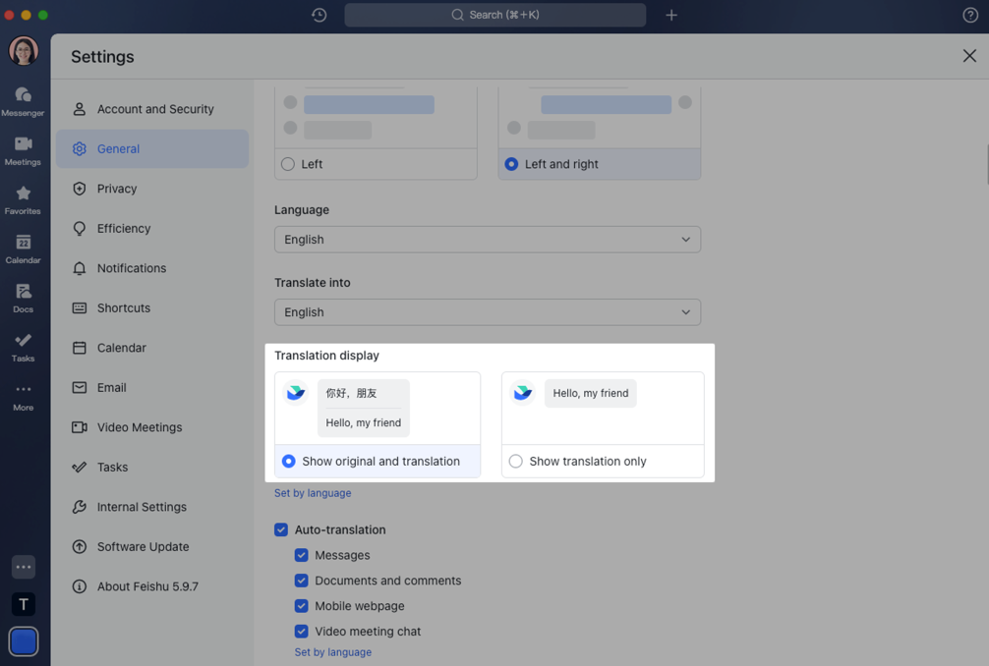Toggle the Auto-translation checkbox
Screen dimensions: 989x666
pyautogui.click(x=281, y=529)
